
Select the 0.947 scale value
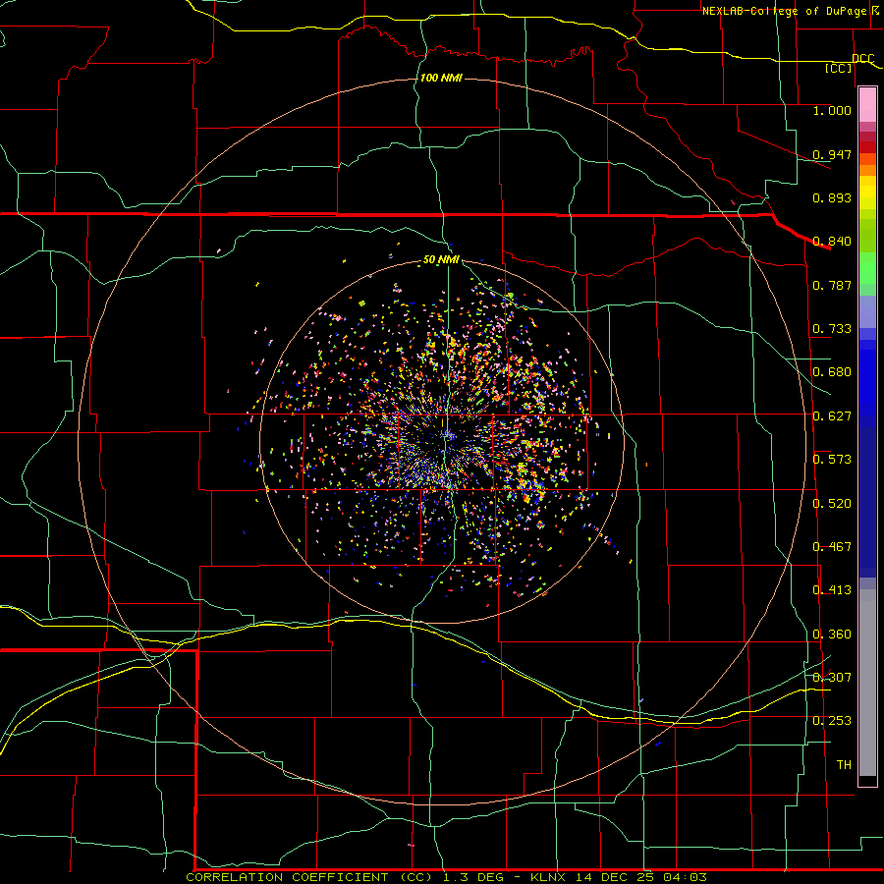point(832,154)
